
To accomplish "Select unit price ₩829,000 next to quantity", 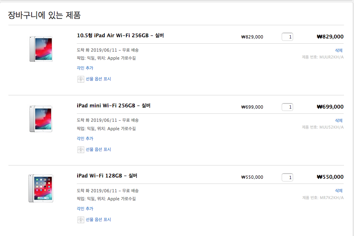I will click(252, 37).
